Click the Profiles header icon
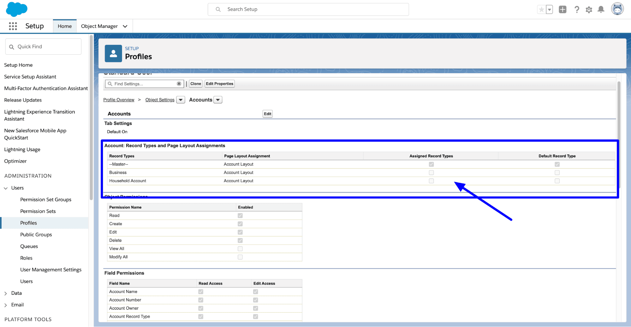The image size is (631, 327). [113, 53]
